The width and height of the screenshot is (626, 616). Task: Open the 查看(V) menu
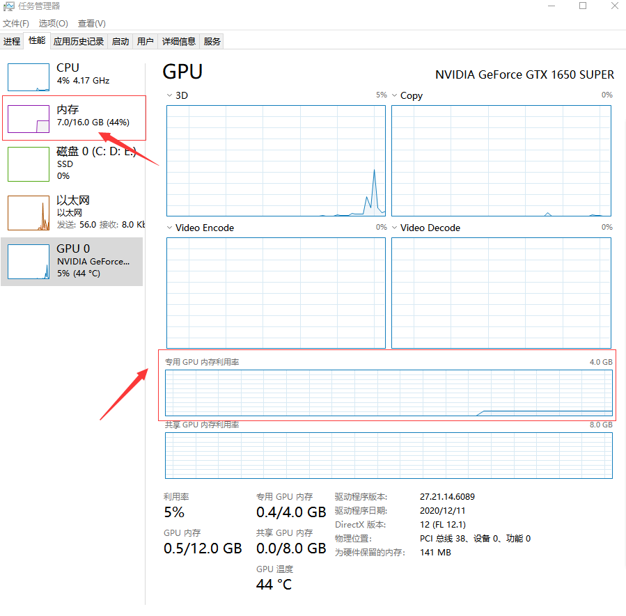[x=92, y=24]
